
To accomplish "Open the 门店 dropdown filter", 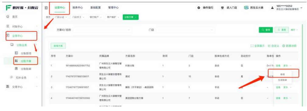I will (185, 30).
